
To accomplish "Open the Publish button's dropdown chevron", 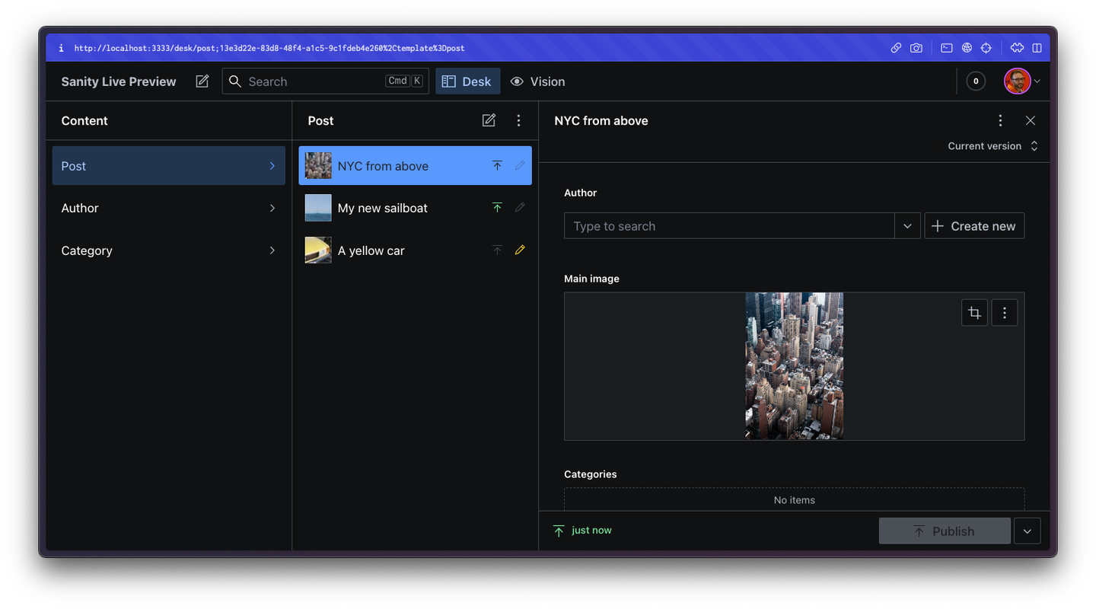I will click(x=1027, y=531).
